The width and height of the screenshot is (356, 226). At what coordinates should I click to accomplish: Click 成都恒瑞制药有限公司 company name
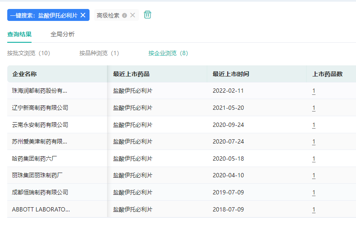40,192
